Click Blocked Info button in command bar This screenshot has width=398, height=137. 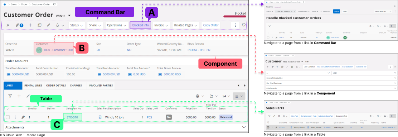(141, 25)
